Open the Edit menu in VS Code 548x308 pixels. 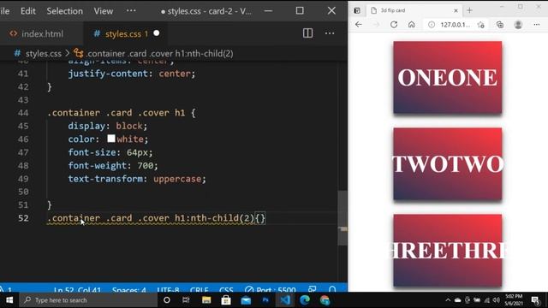tap(28, 11)
